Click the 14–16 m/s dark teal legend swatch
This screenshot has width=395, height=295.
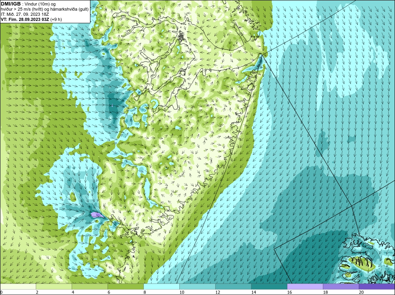(x=269, y=287)
